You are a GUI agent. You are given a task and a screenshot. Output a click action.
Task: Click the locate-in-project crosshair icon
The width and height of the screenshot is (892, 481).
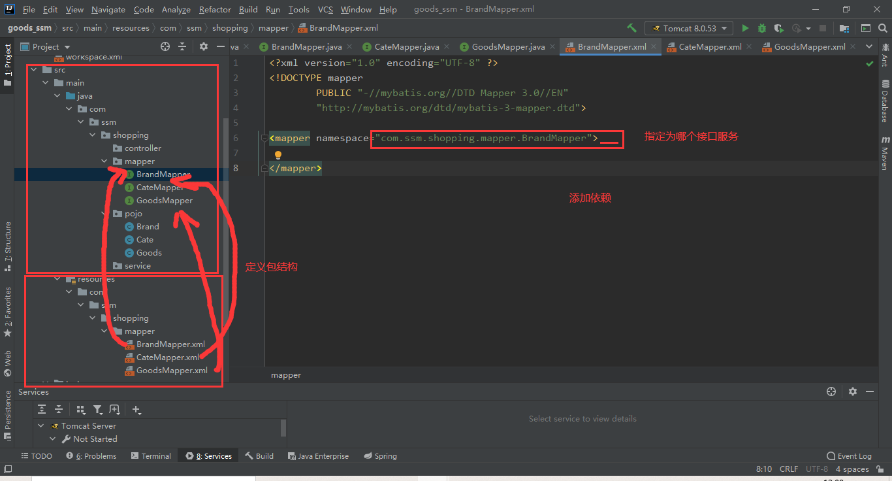[x=165, y=46]
